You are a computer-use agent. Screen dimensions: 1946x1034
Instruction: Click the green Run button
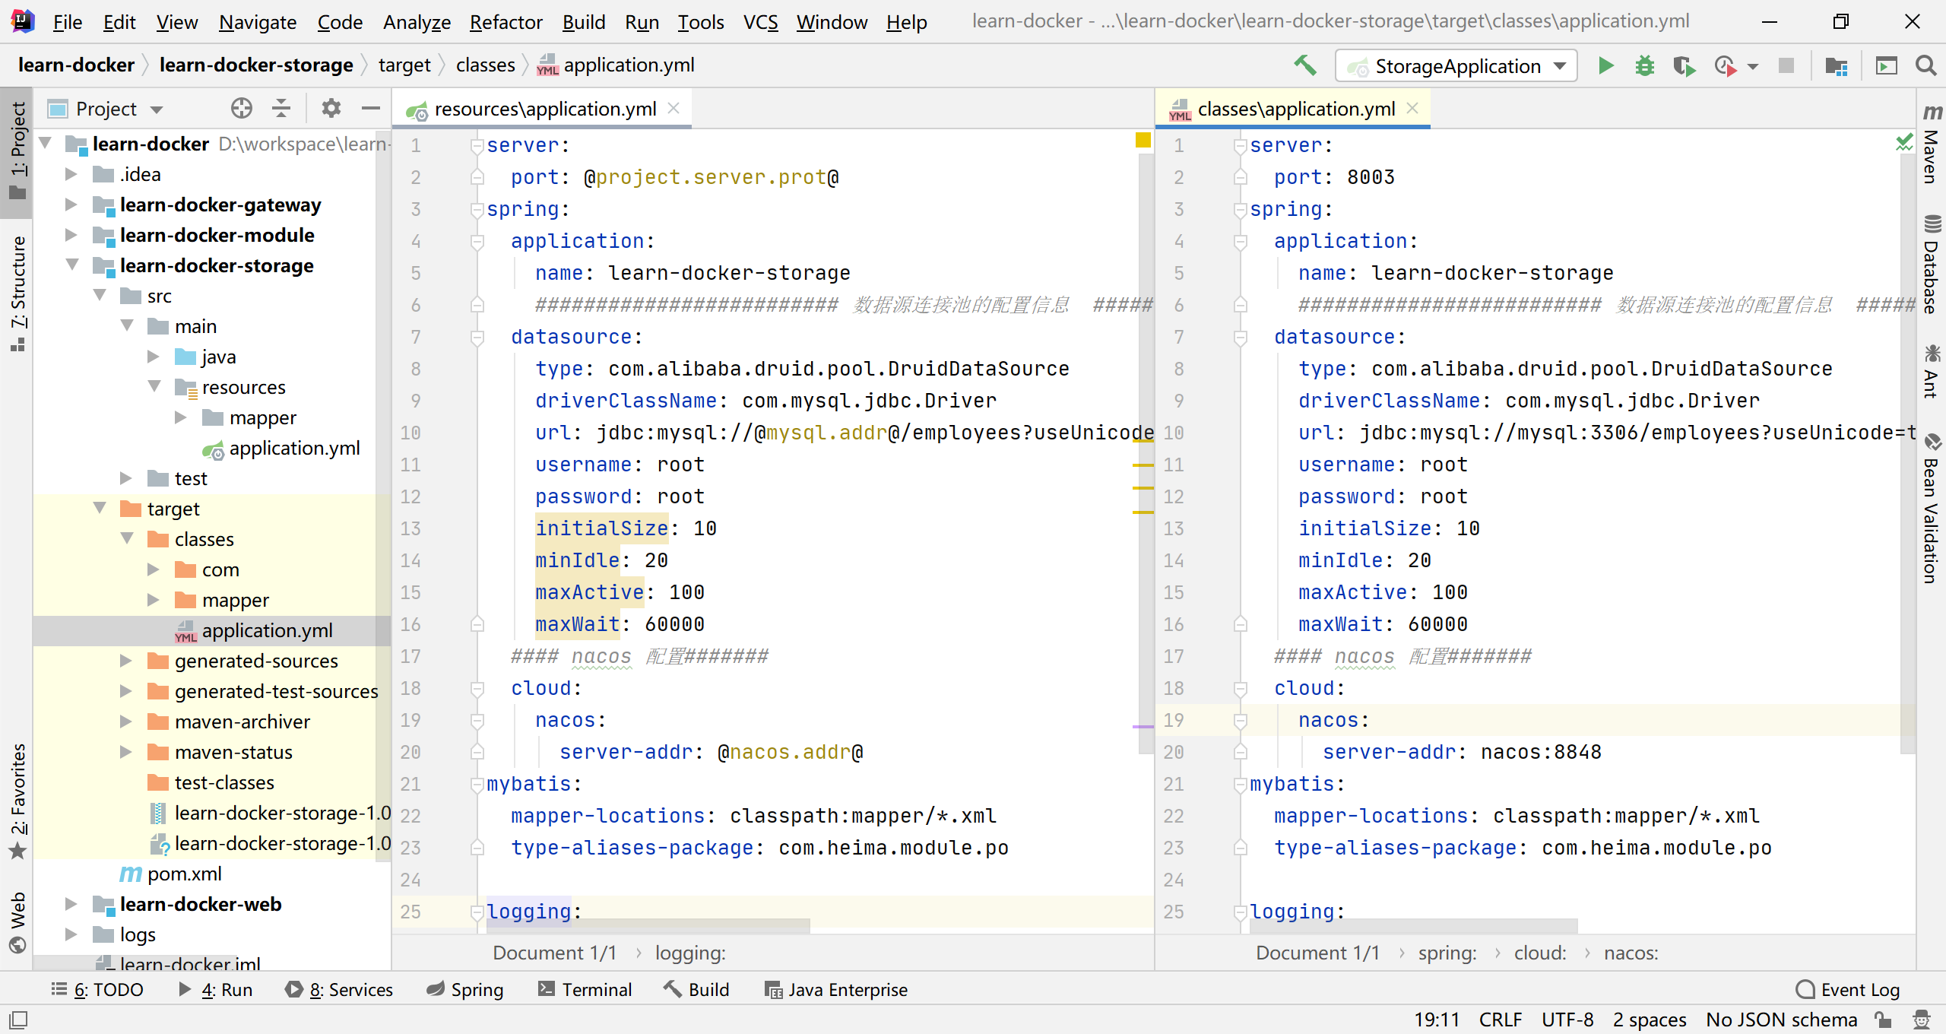(x=1605, y=66)
